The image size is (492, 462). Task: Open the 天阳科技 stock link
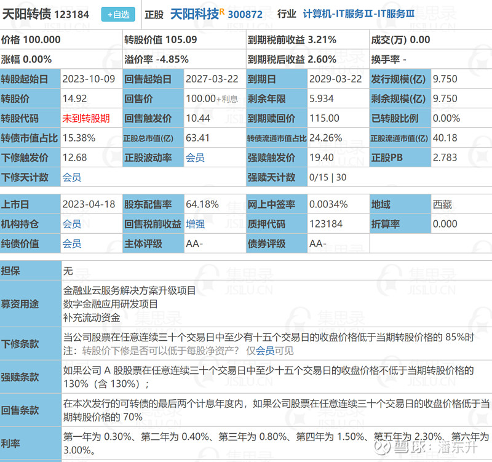pyautogui.click(x=194, y=14)
